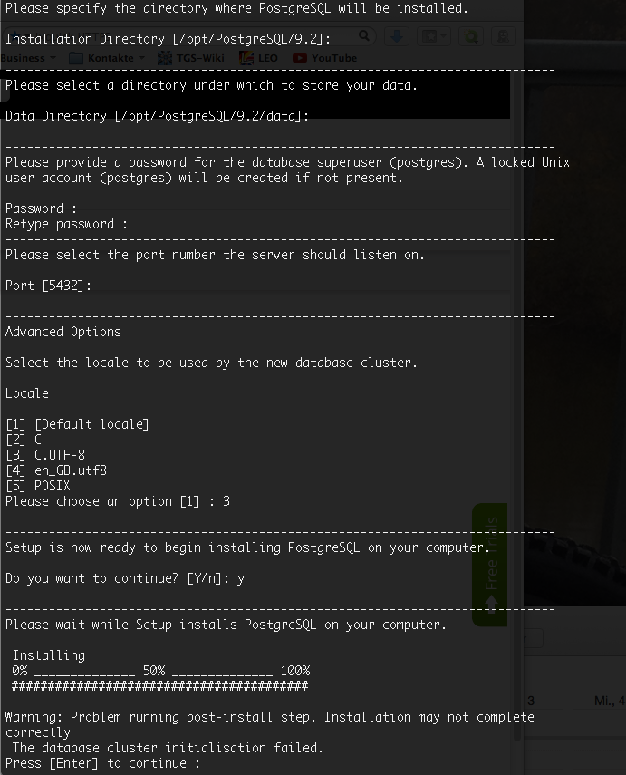Expand the Business bookmarks folder

(x=28, y=58)
